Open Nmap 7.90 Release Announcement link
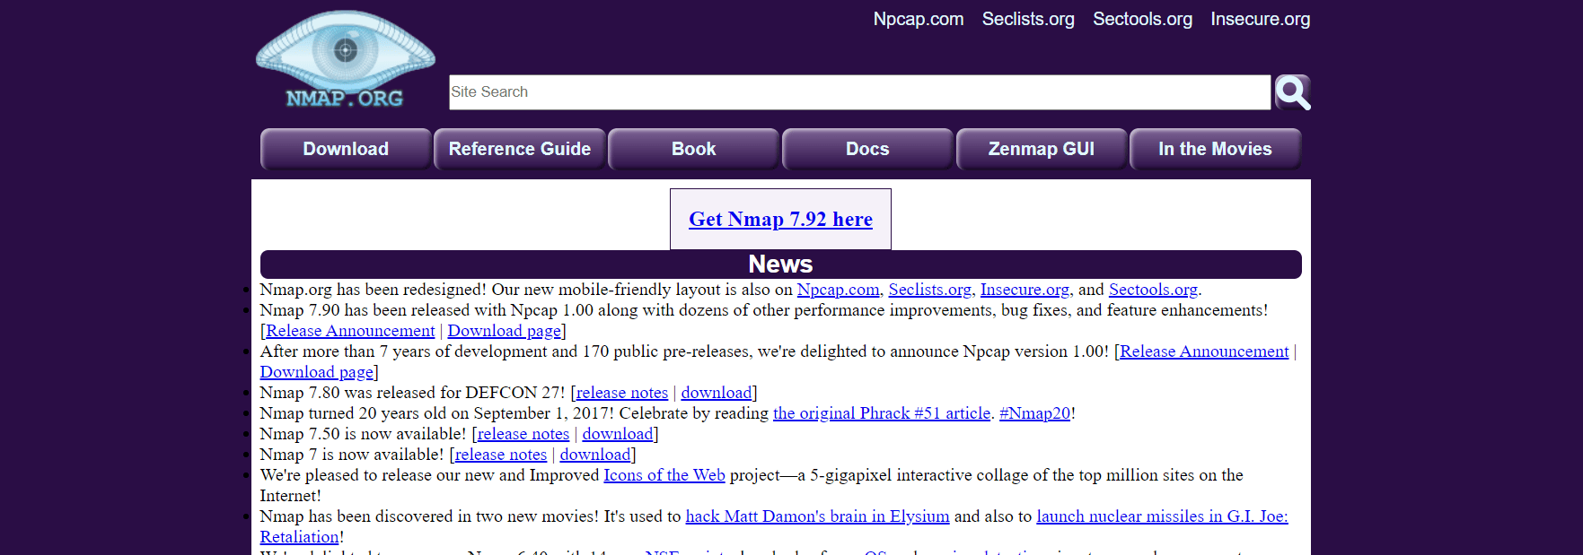Screen dimensions: 1583x555 click(x=350, y=331)
